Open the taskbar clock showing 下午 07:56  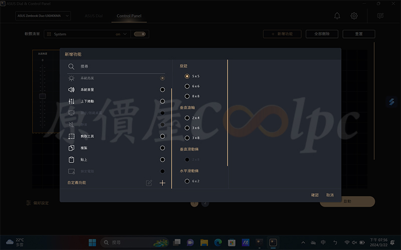point(379,242)
